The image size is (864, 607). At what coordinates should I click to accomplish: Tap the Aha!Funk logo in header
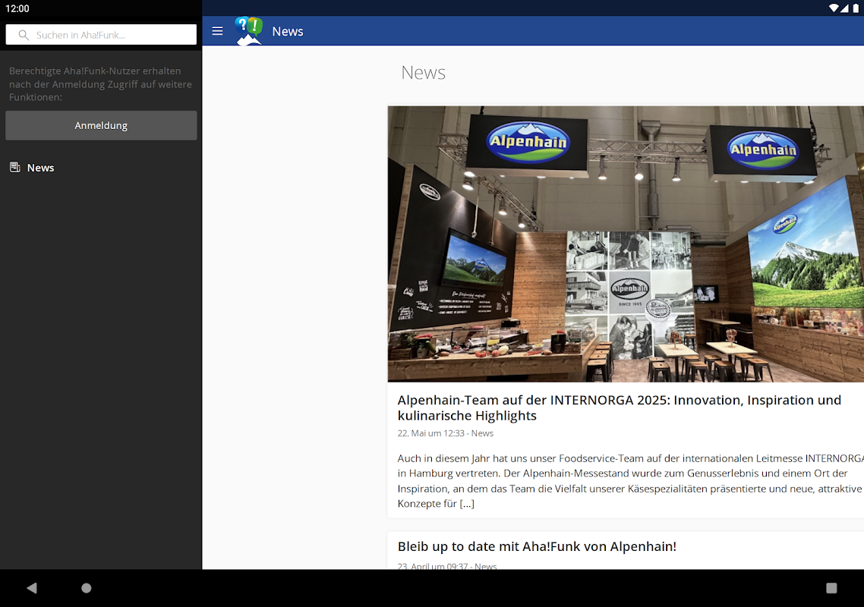[248, 30]
